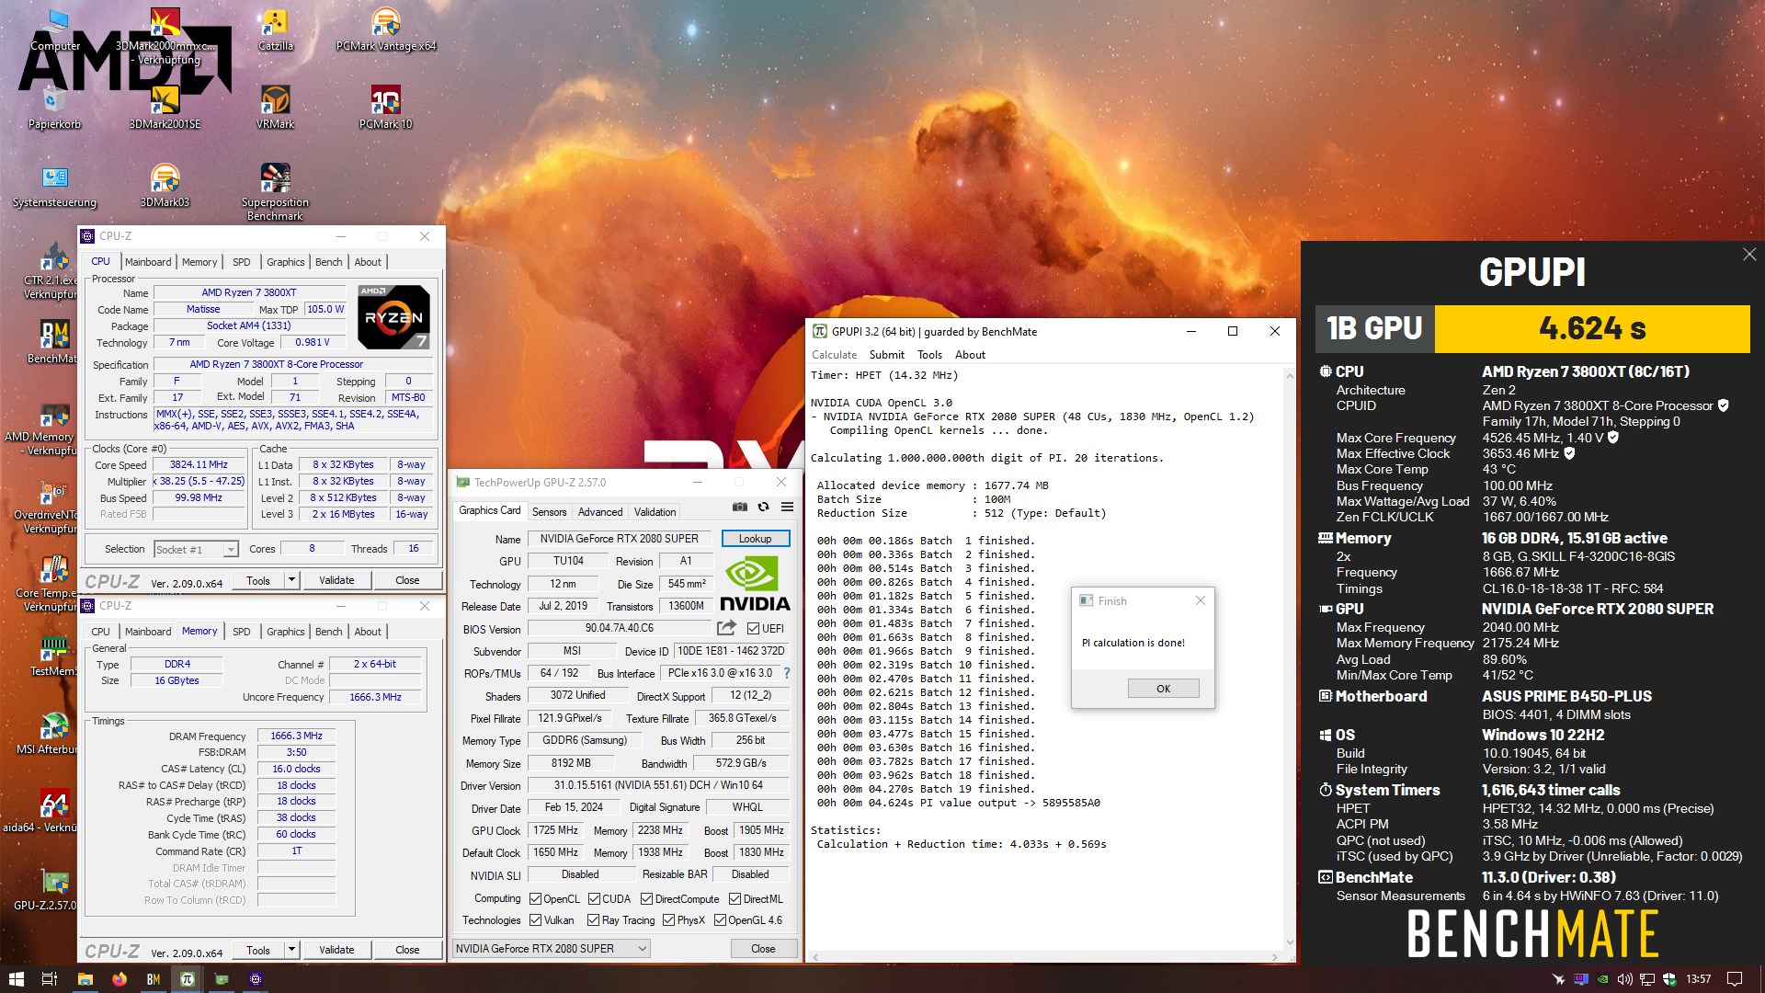1765x993 pixels.
Task: Click the BIOS version share/export icon
Action: [726, 628]
